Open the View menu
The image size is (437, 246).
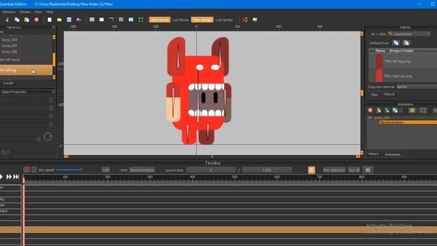pyautogui.click(x=38, y=12)
